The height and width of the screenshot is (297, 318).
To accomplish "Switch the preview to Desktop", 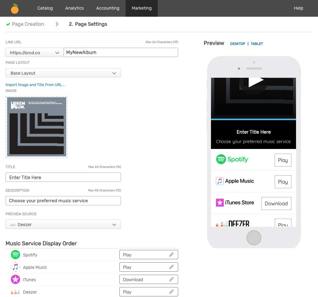I will (x=238, y=44).
